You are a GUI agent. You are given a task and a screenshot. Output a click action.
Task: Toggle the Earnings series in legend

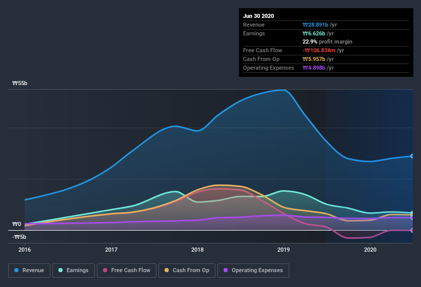click(x=73, y=271)
